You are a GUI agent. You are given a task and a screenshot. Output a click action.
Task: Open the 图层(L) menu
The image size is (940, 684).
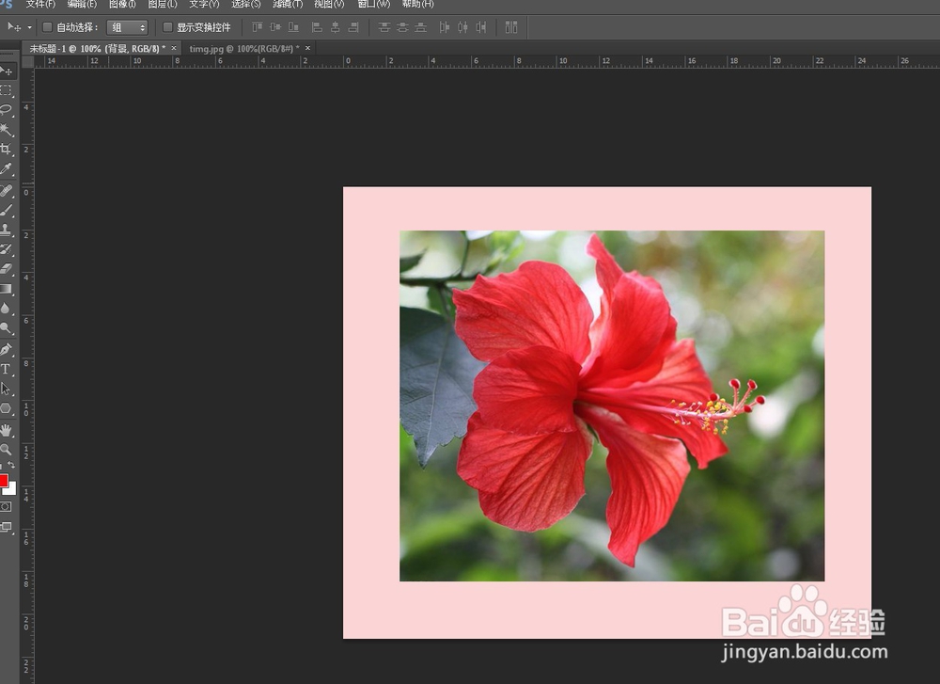[x=163, y=4]
